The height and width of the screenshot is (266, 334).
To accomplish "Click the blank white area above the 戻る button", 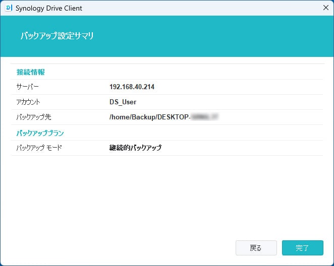I will pyautogui.click(x=256, y=212).
